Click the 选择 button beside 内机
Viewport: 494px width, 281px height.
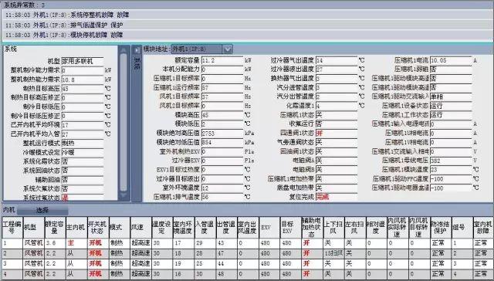point(42,210)
